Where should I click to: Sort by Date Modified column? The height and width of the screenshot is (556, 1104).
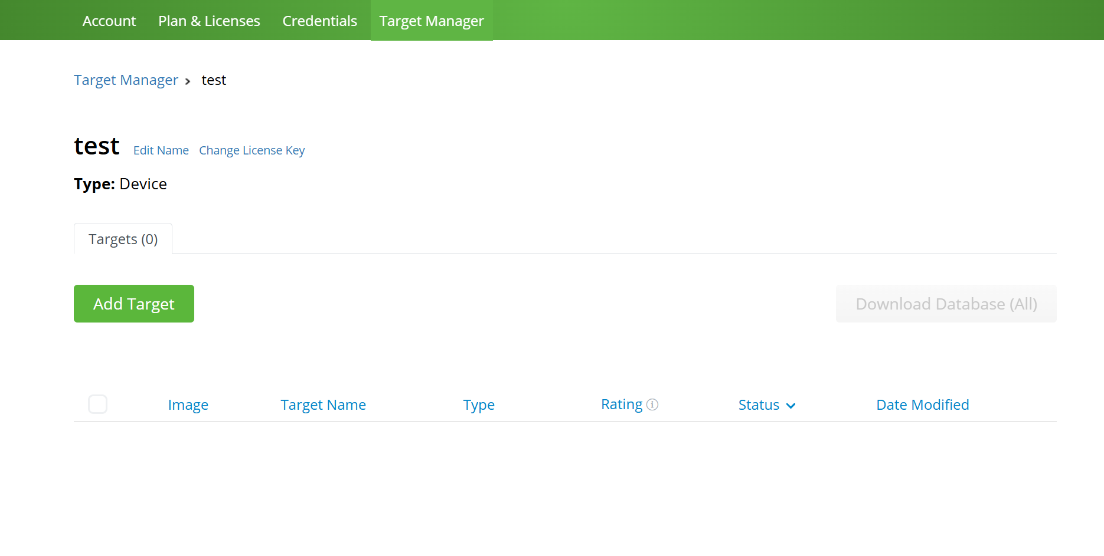click(923, 405)
